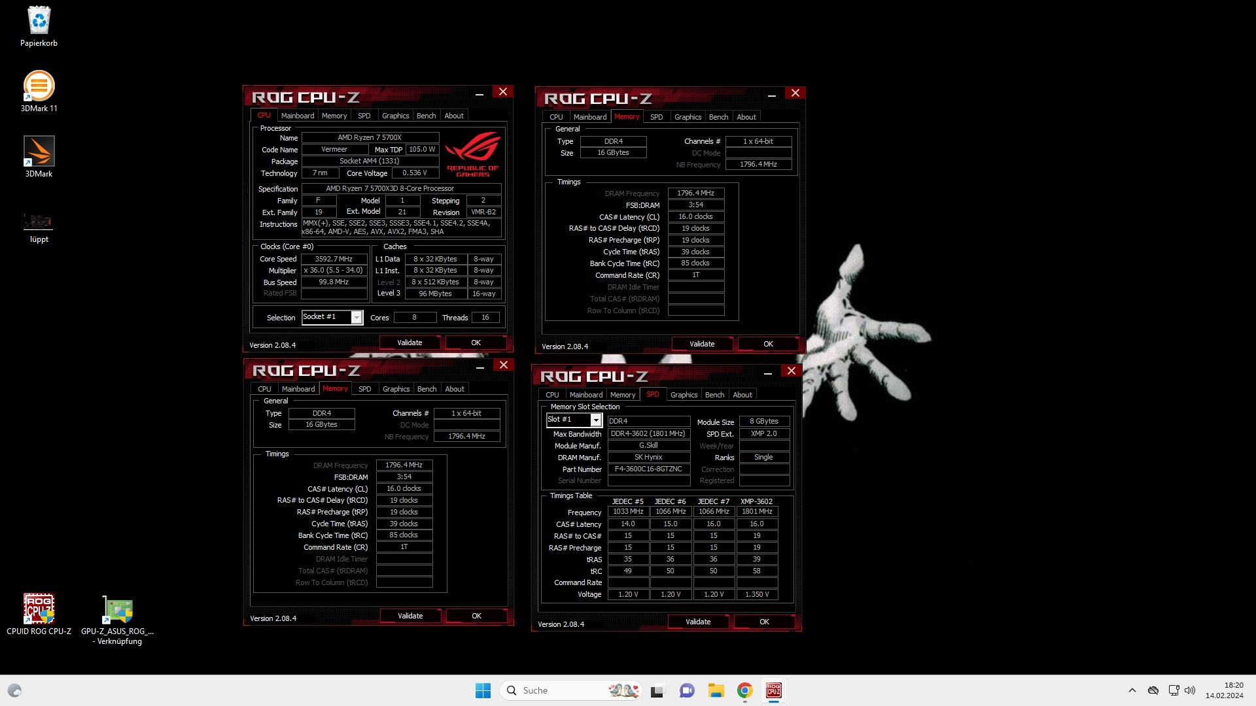Click the Max Bandwidth DDR4-3602 (1801 MHz) field

pos(648,434)
